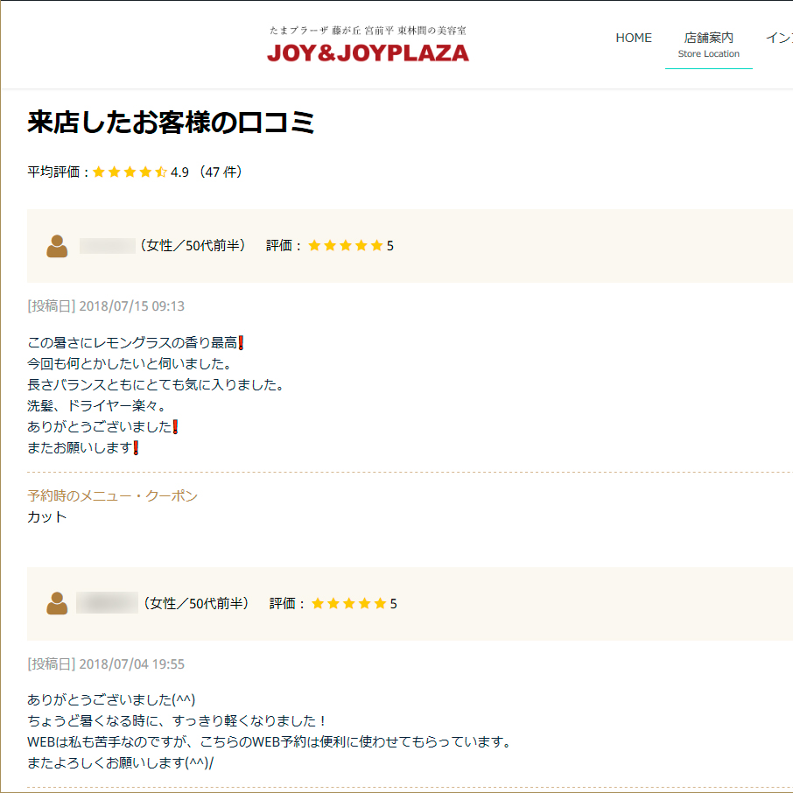Open the 店舗案内 Store Location menu
Image resolution: width=793 pixels, height=793 pixels.
coord(708,45)
